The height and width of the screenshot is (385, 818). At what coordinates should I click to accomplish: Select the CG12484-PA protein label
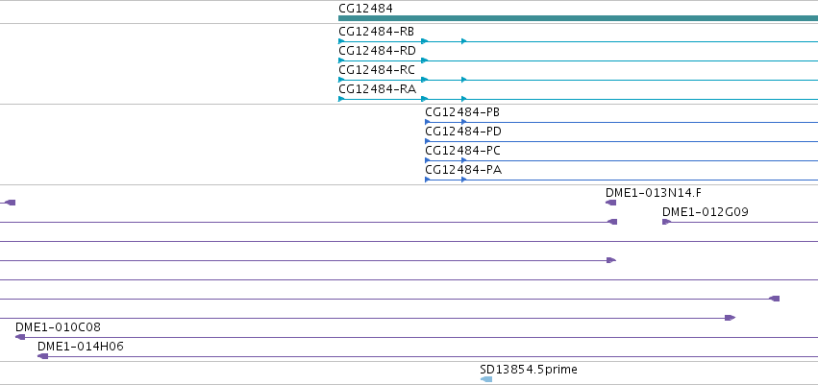(x=463, y=170)
